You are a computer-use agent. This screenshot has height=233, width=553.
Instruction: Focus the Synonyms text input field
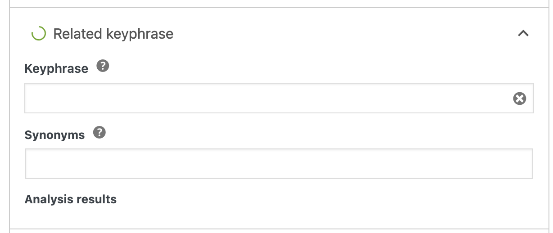pyautogui.click(x=279, y=164)
